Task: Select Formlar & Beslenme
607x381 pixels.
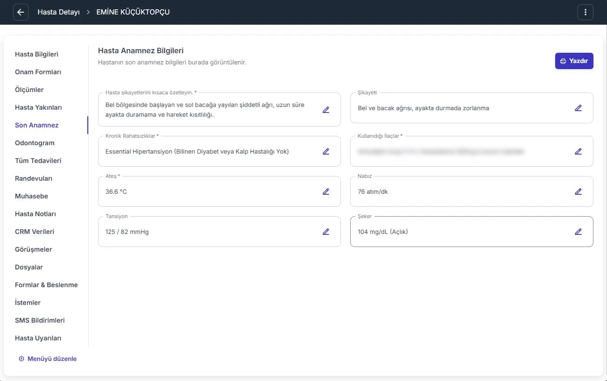Action: (x=46, y=285)
